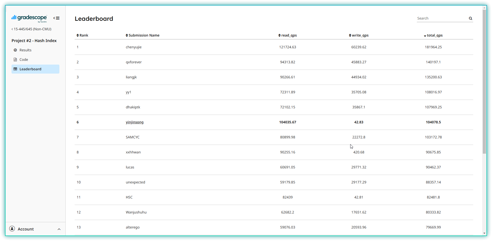Toggle sort order on Submission Name
The height and width of the screenshot is (241, 492).
127,35
